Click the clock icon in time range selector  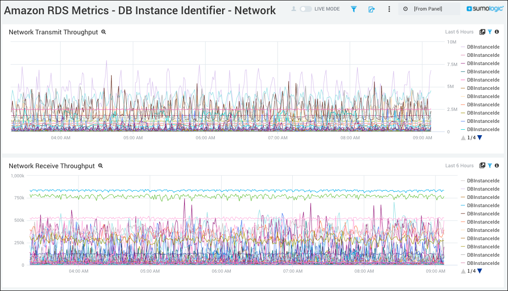(405, 9)
